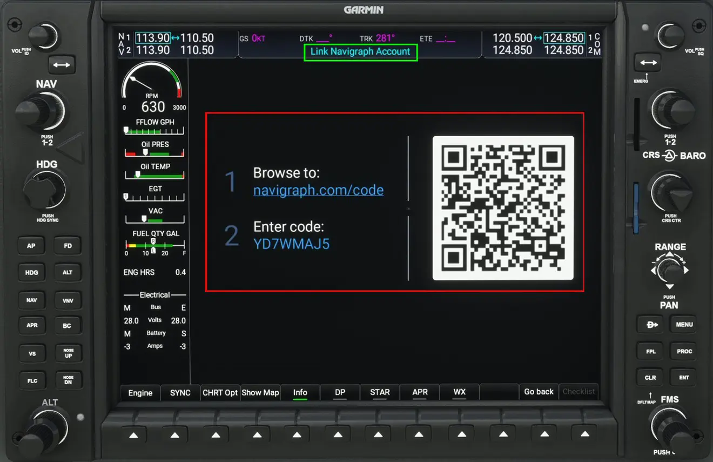The image size is (713, 462).
Task: Click the COM1 standby frequency 124.850 box
Action: click(x=564, y=38)
